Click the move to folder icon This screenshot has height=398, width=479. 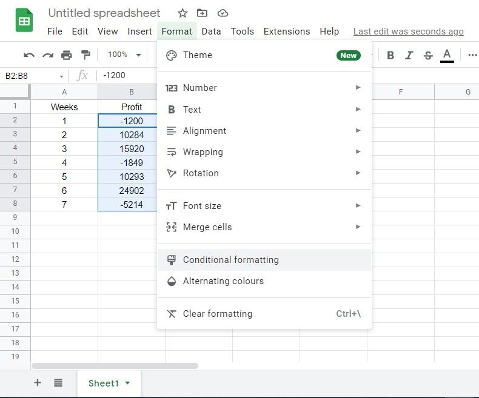pyautogui.click(x=202, y=13)
